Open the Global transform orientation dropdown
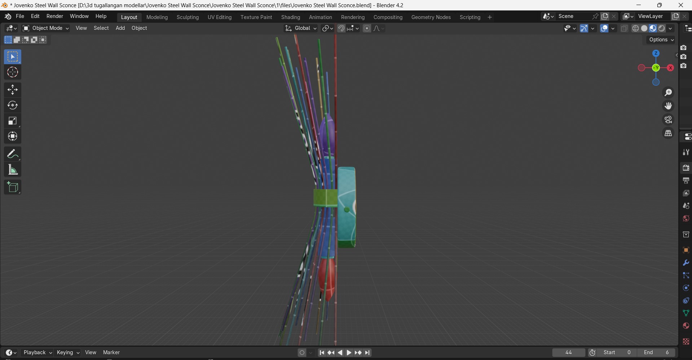Image resolution: width=692 pixels, height=360 pixels. point(301,28)
